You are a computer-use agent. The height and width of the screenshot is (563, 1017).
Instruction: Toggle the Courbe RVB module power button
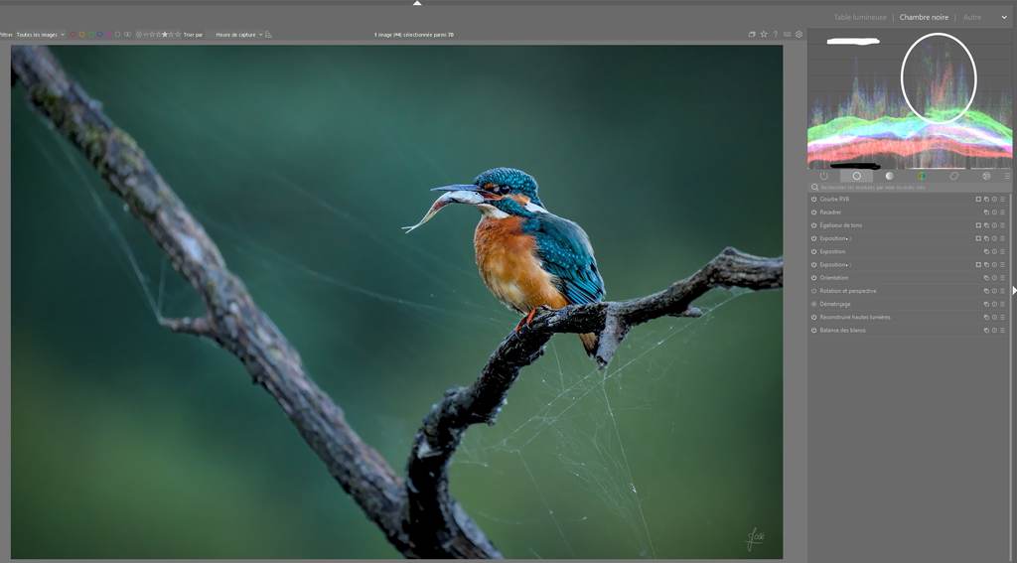click(814, 200)
